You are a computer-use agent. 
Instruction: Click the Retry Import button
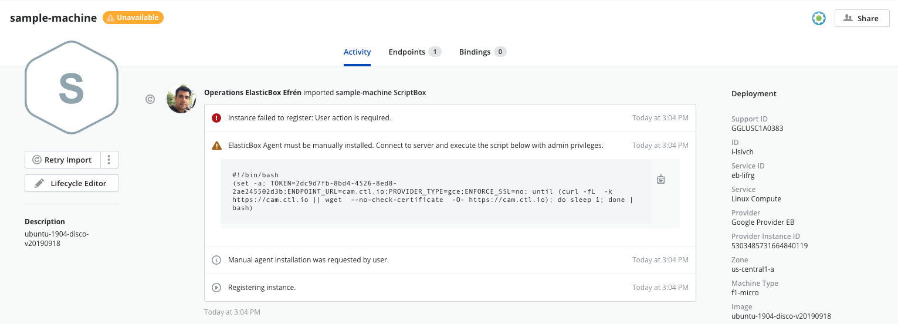63,160
